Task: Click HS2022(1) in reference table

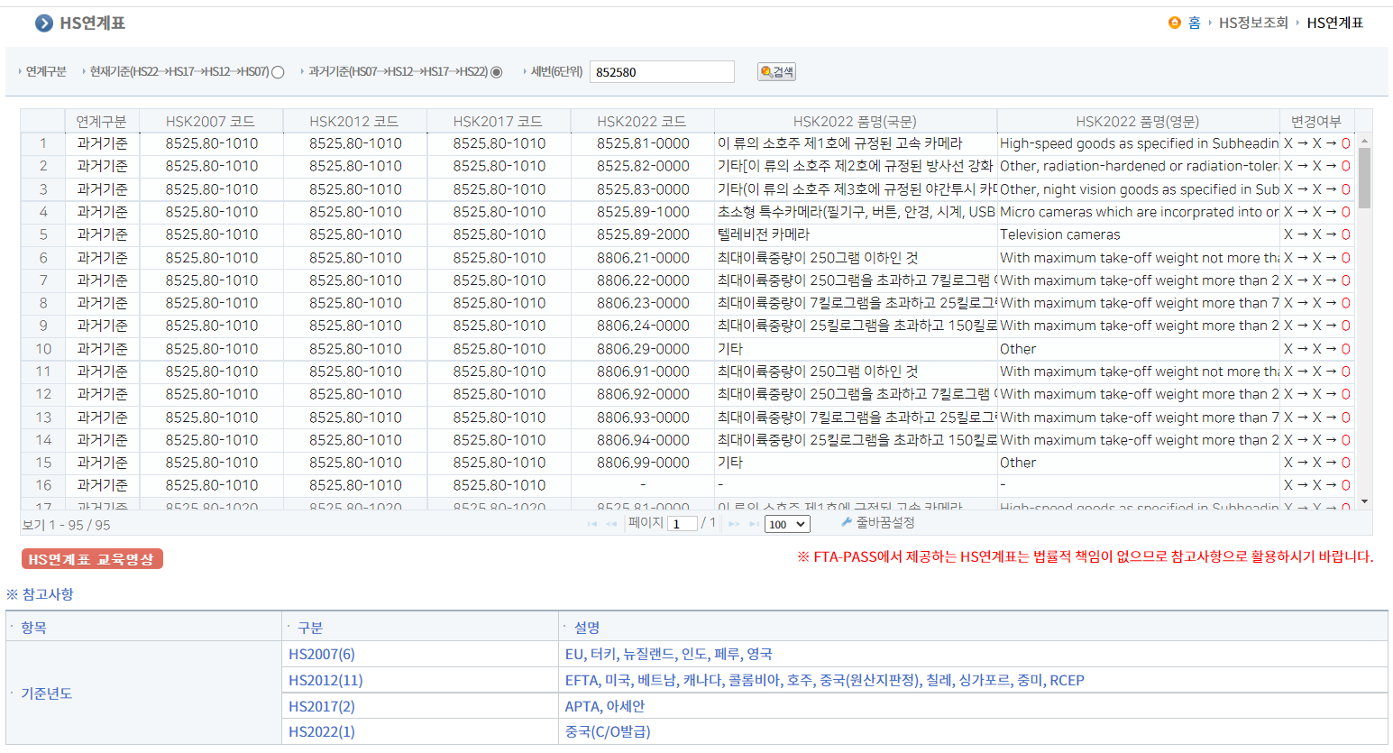Action: click(x=322, y=731)
